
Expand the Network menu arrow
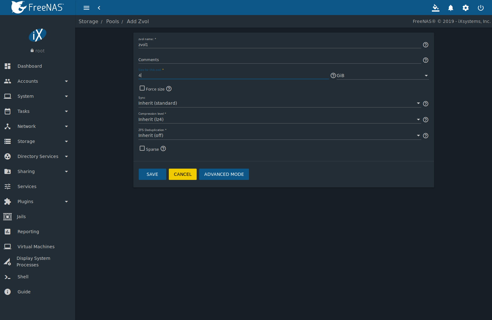point(66,127)
